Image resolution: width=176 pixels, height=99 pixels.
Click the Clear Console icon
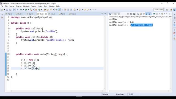click(138, 14)
